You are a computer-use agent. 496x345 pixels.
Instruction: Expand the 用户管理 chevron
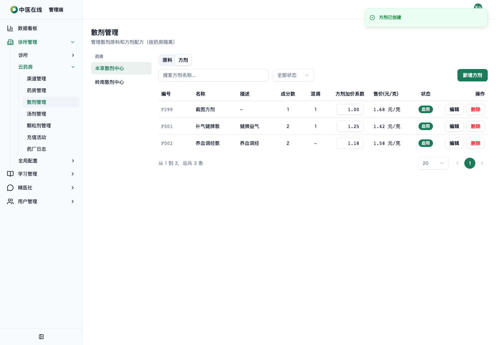(73, 201)
